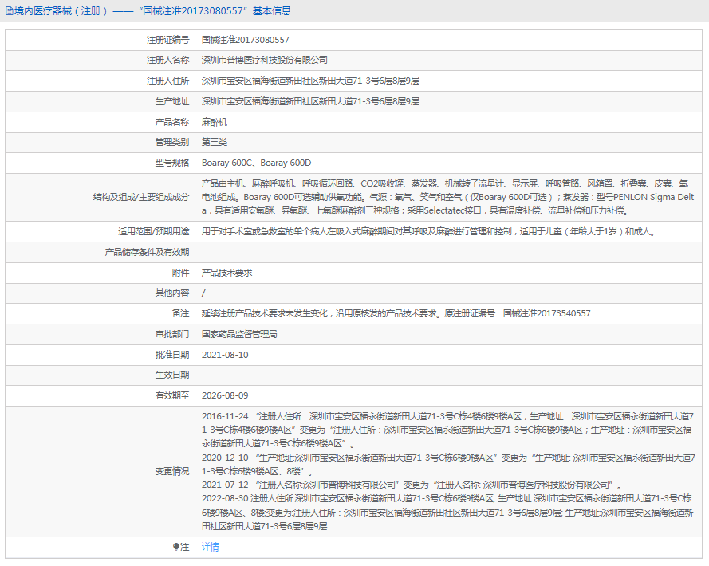Click the 2022-08-30 change record entry
Viewport: 709px width, 566px height.
pyautogui.click(x=447, y=513)
